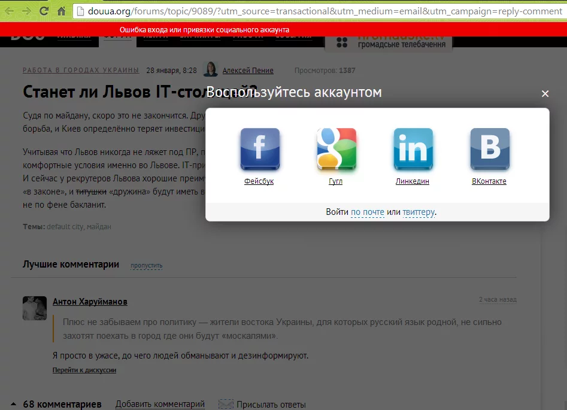Click the 'пропустить' link

click(x=147, y=265)
